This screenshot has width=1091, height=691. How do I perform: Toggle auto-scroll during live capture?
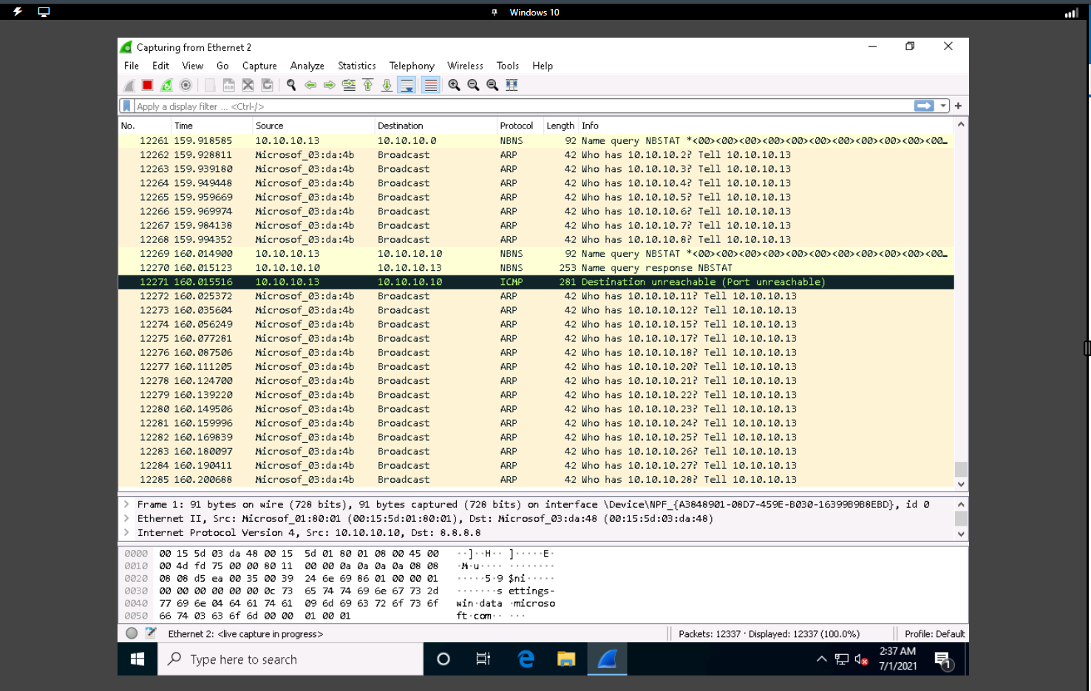click(407, 86)
